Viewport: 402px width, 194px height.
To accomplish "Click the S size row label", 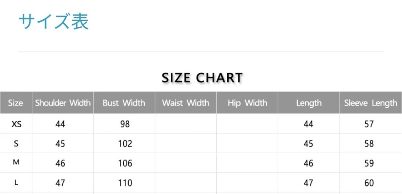I will [16, 144].
